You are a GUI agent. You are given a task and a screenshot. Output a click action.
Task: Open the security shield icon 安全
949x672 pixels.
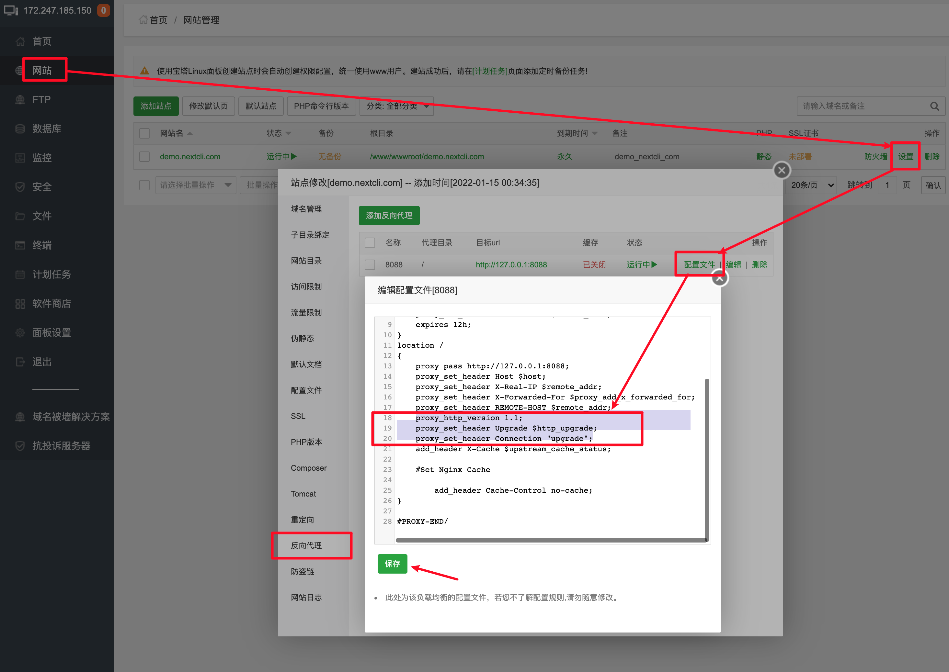[20, 187]
